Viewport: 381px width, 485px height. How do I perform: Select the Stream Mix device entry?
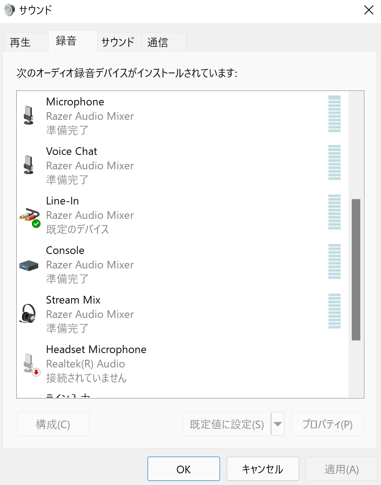[x=182, y=313]
